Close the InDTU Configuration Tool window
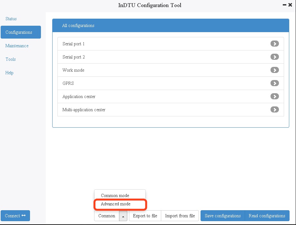The image size is (296, 225). tap(290, 5)
